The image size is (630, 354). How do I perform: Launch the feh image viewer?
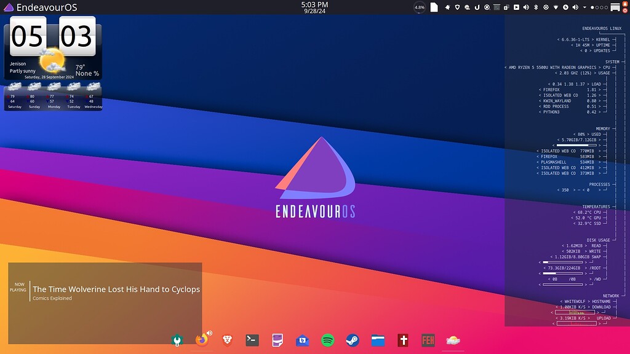click(428, 340)
